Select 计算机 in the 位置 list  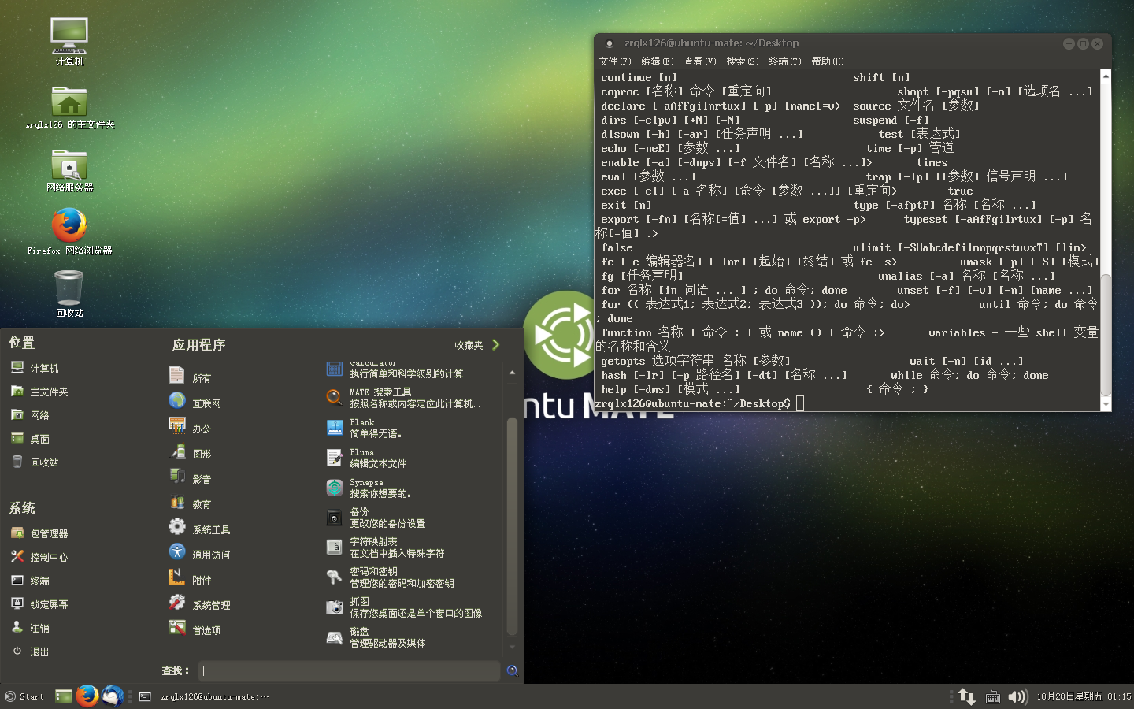click(x=35, y=368)
